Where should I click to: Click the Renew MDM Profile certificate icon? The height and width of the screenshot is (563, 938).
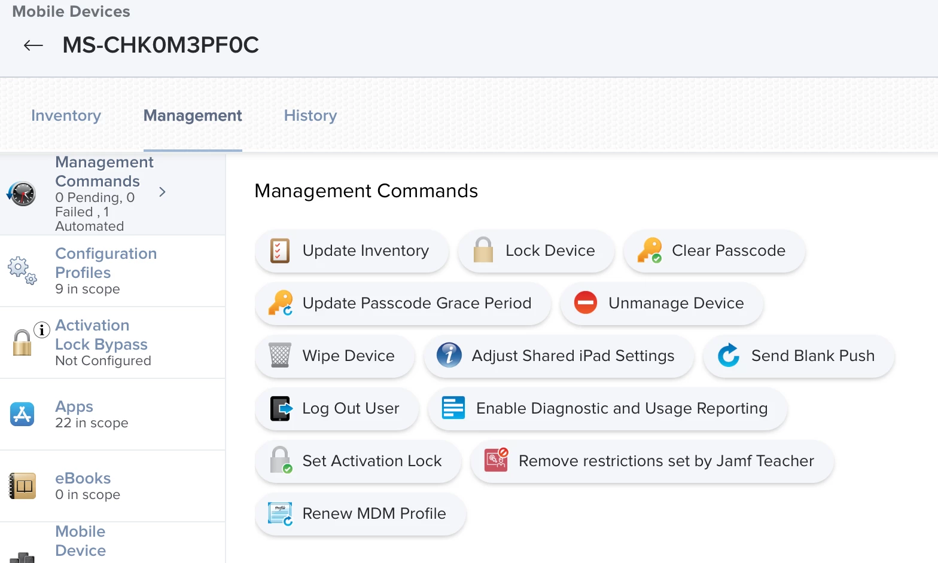pyautogui.click(x=280, y=513)
